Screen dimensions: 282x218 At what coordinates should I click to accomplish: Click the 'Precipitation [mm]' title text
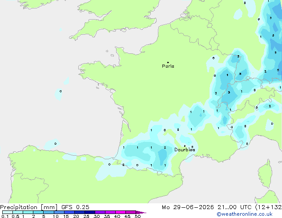coord(29,207)
